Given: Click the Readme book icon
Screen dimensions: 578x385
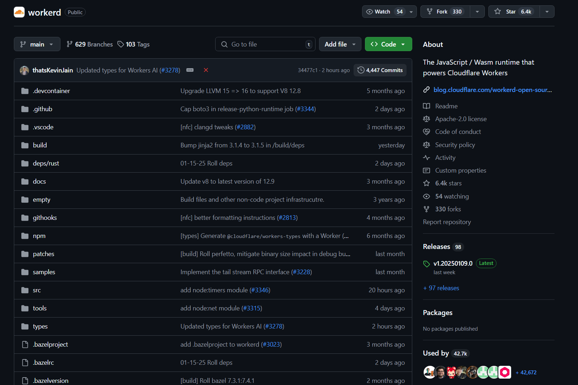Looking at the screenshot, I should pyautogui.click(x=426, y=106).
